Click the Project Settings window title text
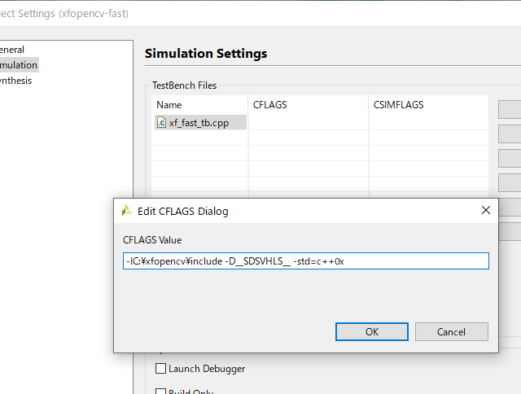521x394 pixels. tap(64, 14)
